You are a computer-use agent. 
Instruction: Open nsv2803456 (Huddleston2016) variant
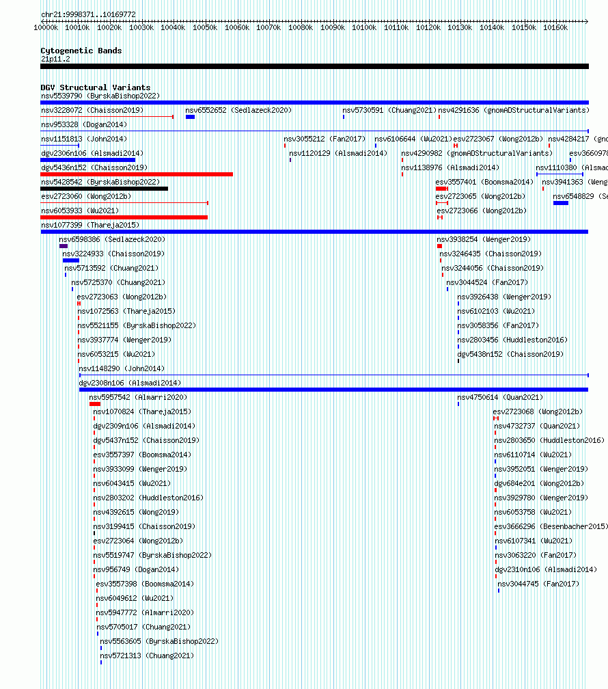[x=512, y=340]
